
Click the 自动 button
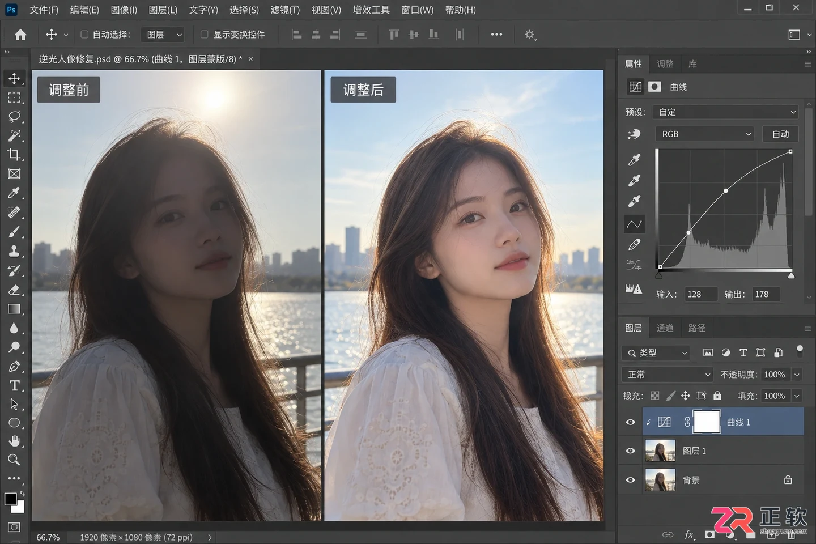click(780, 134)
